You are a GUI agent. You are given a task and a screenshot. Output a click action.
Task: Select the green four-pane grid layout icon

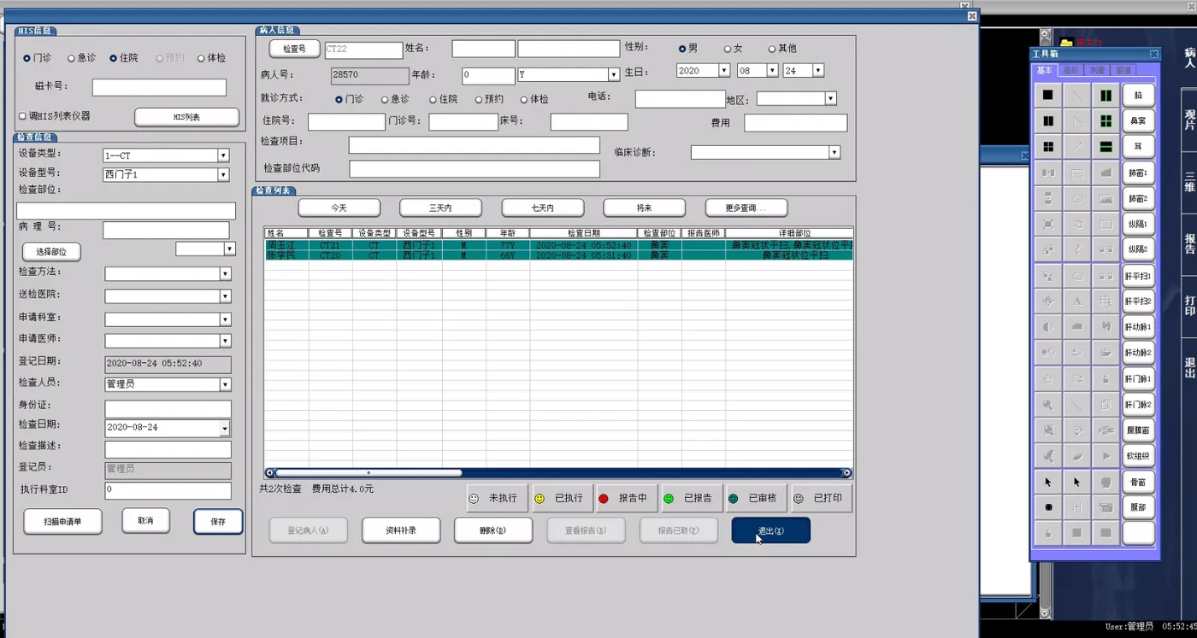coord(1106,121)
